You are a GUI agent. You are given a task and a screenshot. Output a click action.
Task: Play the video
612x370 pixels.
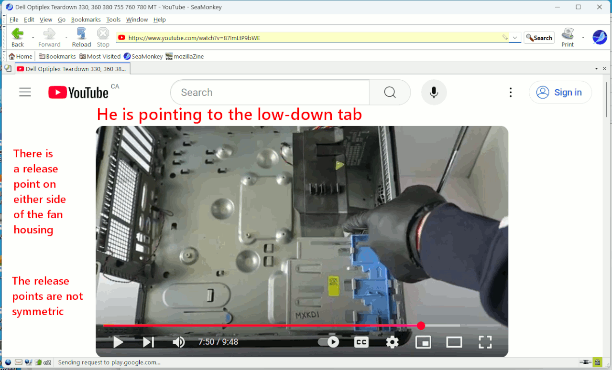point(119,342)
